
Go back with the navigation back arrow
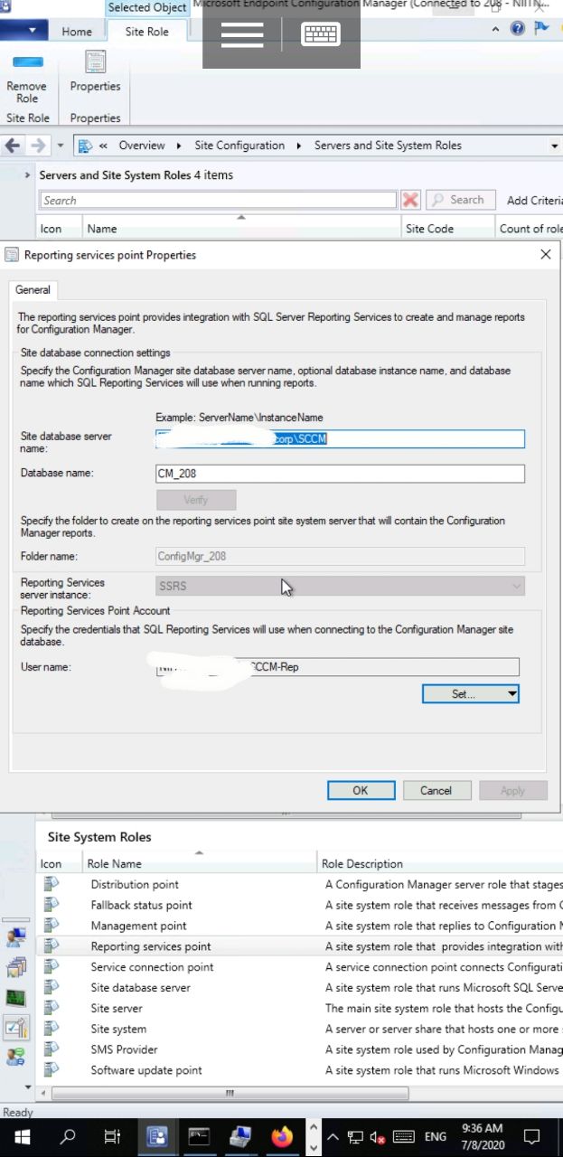(x=13, y=146)
